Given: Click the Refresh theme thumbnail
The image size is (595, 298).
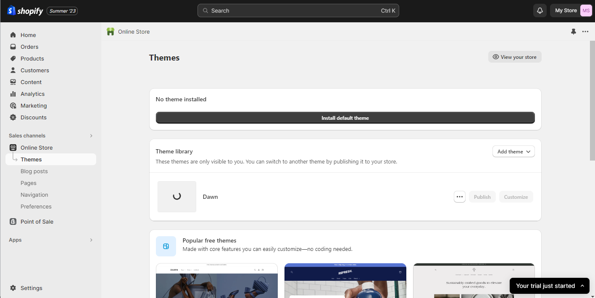Looking at the screenshot, I should pyautogui.click(x=345, y=280).
